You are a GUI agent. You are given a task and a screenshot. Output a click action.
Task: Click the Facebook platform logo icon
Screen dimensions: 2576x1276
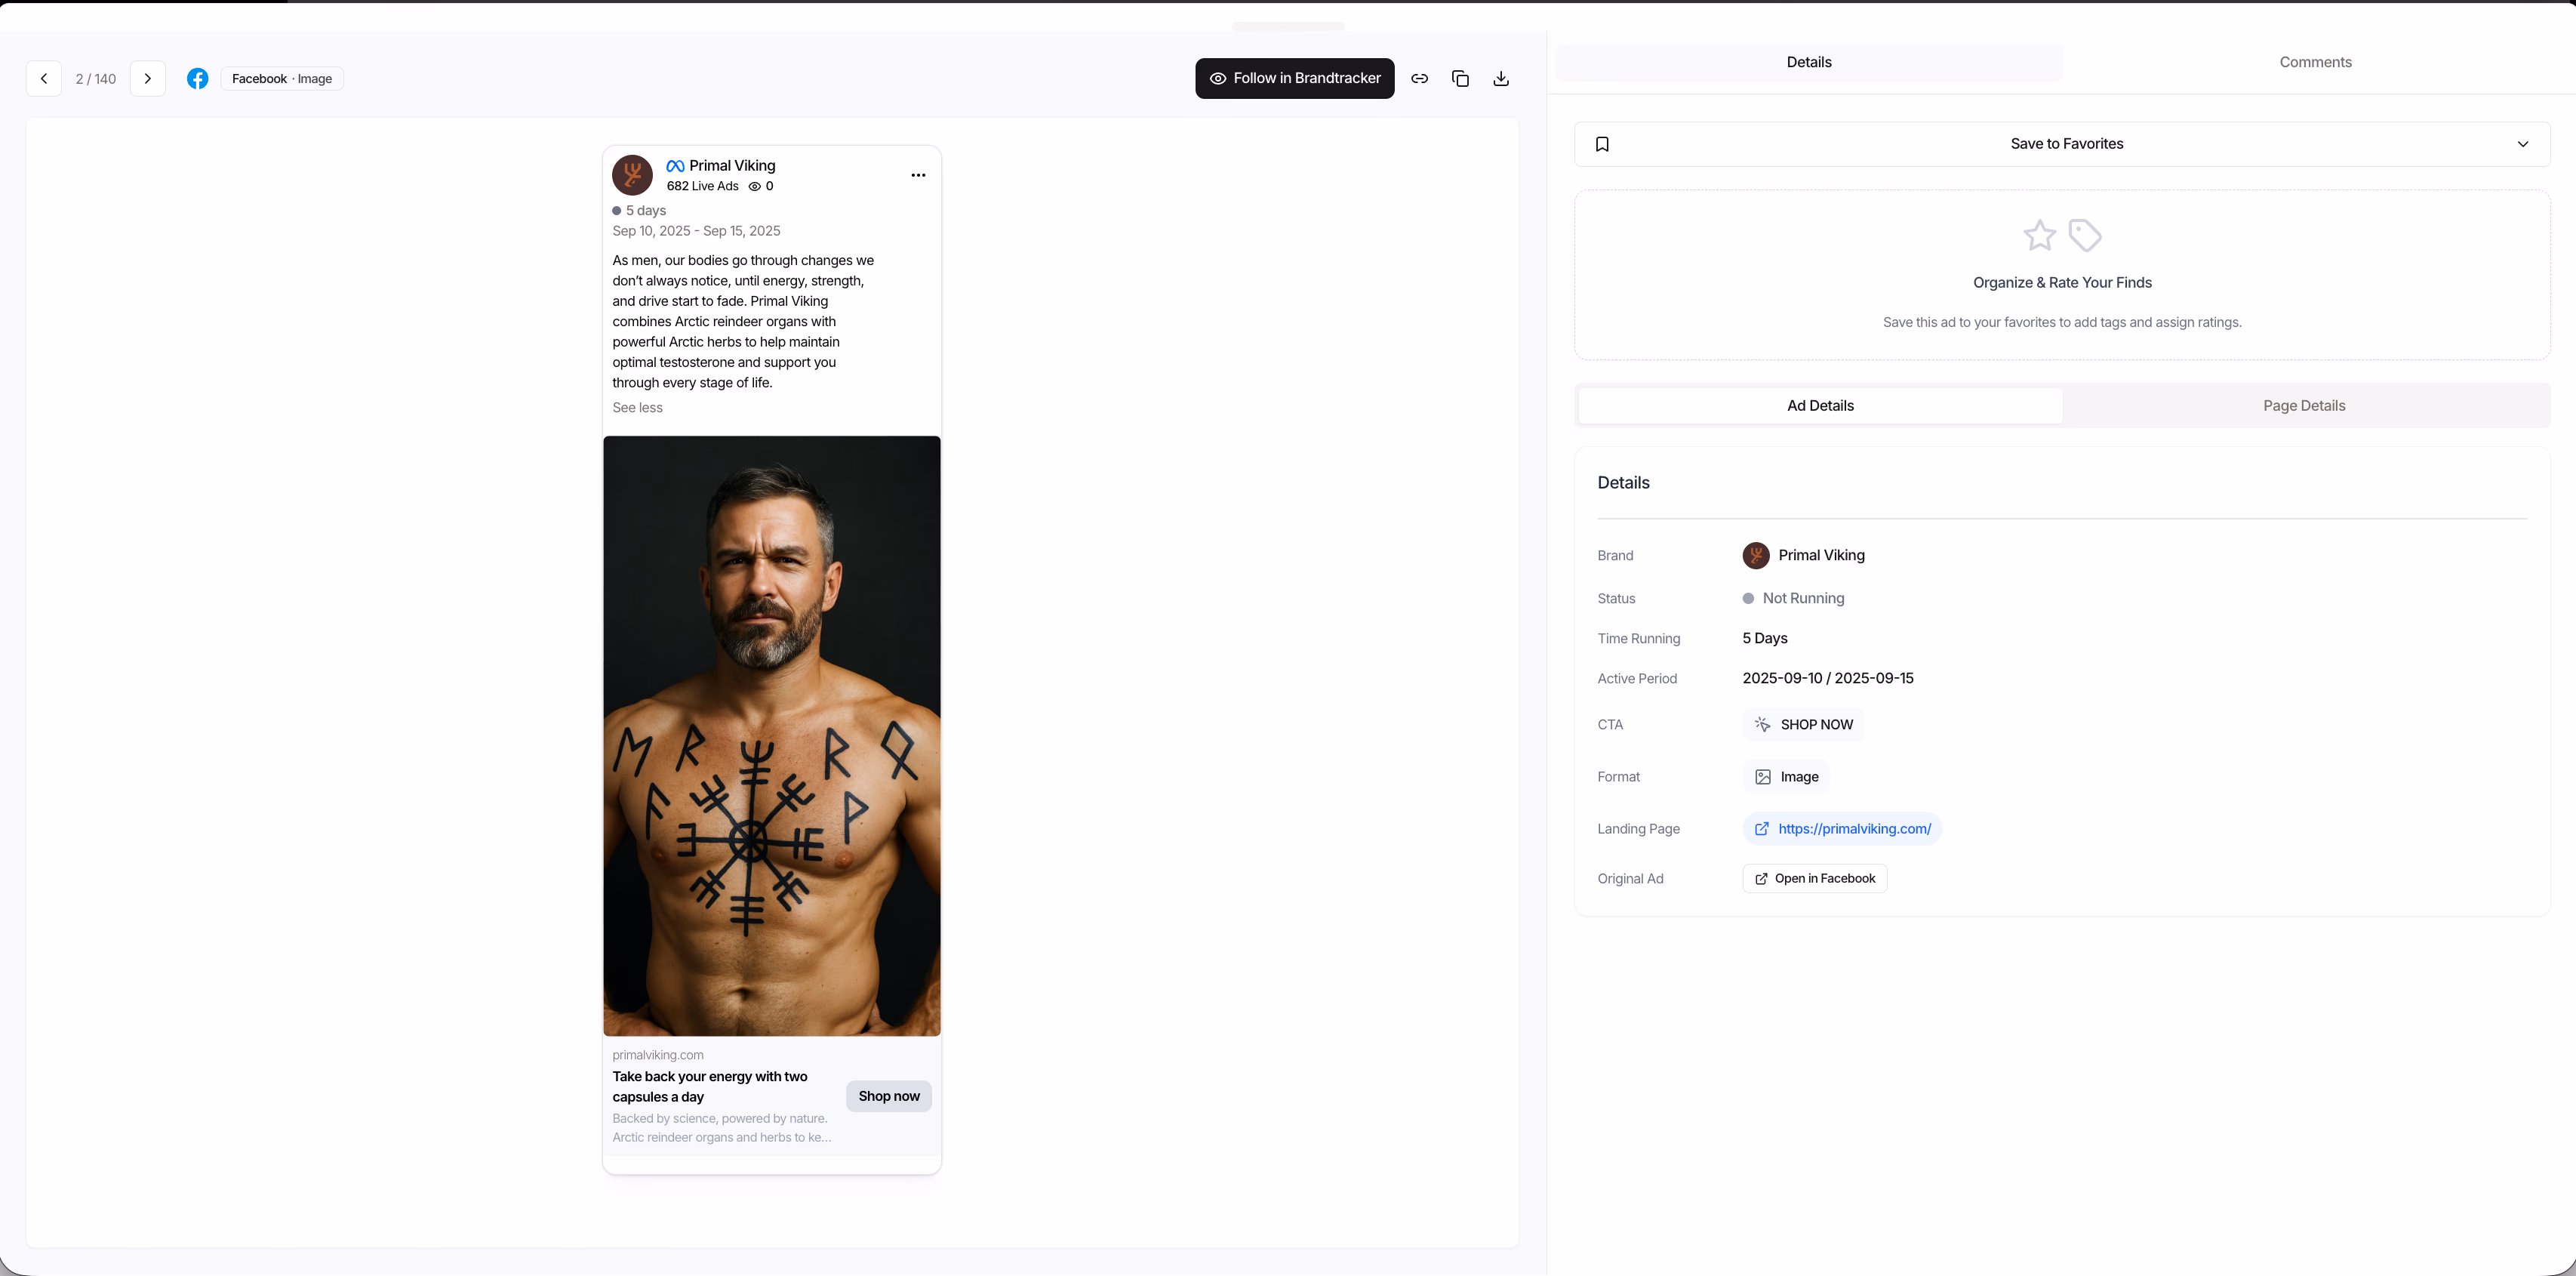[x=198, y=79]
